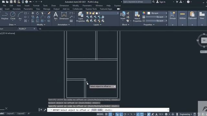Viewport: 207px width, 116px height.
Task: Activate the Copy tool in Modify panel
Action: 33,17
